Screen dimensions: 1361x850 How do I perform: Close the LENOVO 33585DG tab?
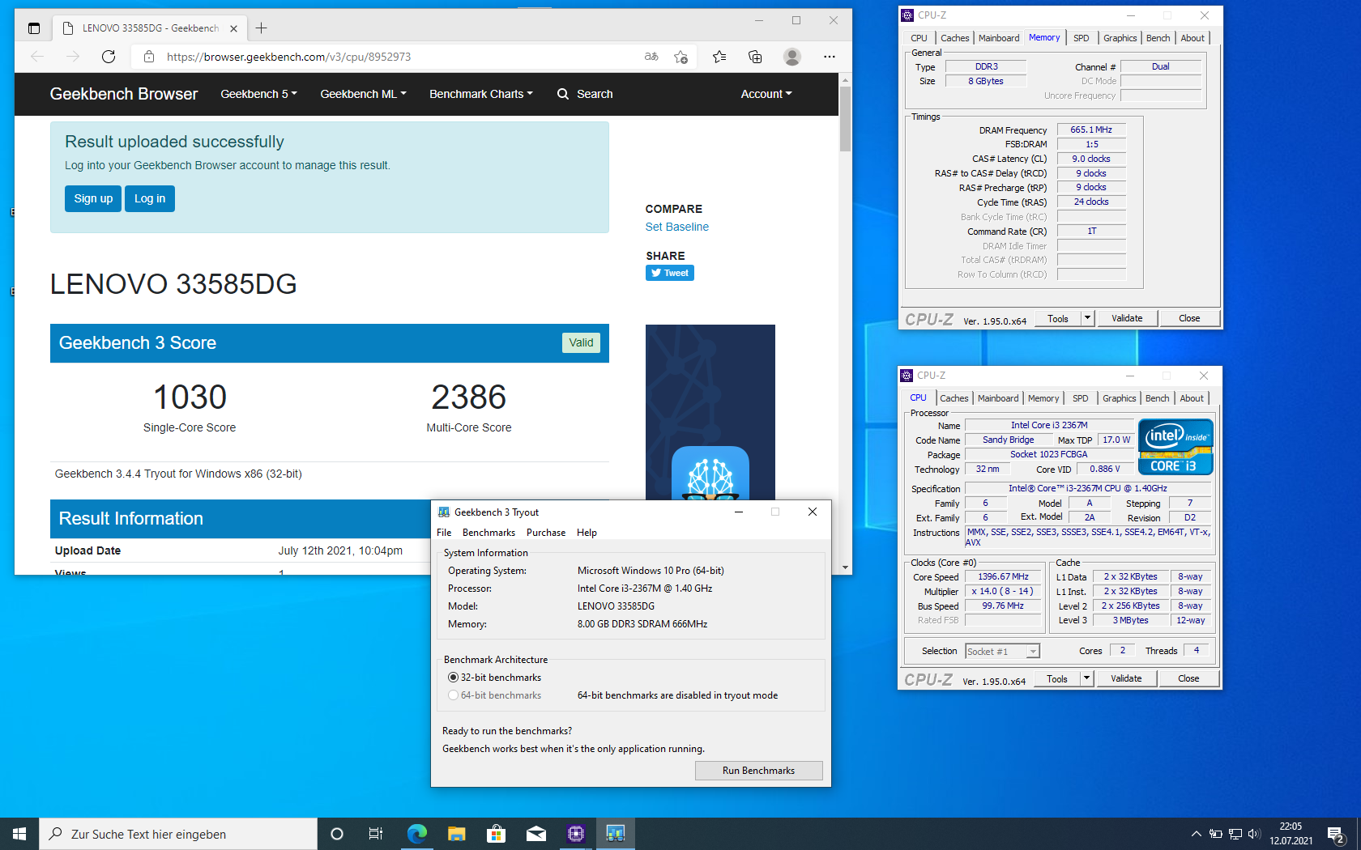coord(234,28)
